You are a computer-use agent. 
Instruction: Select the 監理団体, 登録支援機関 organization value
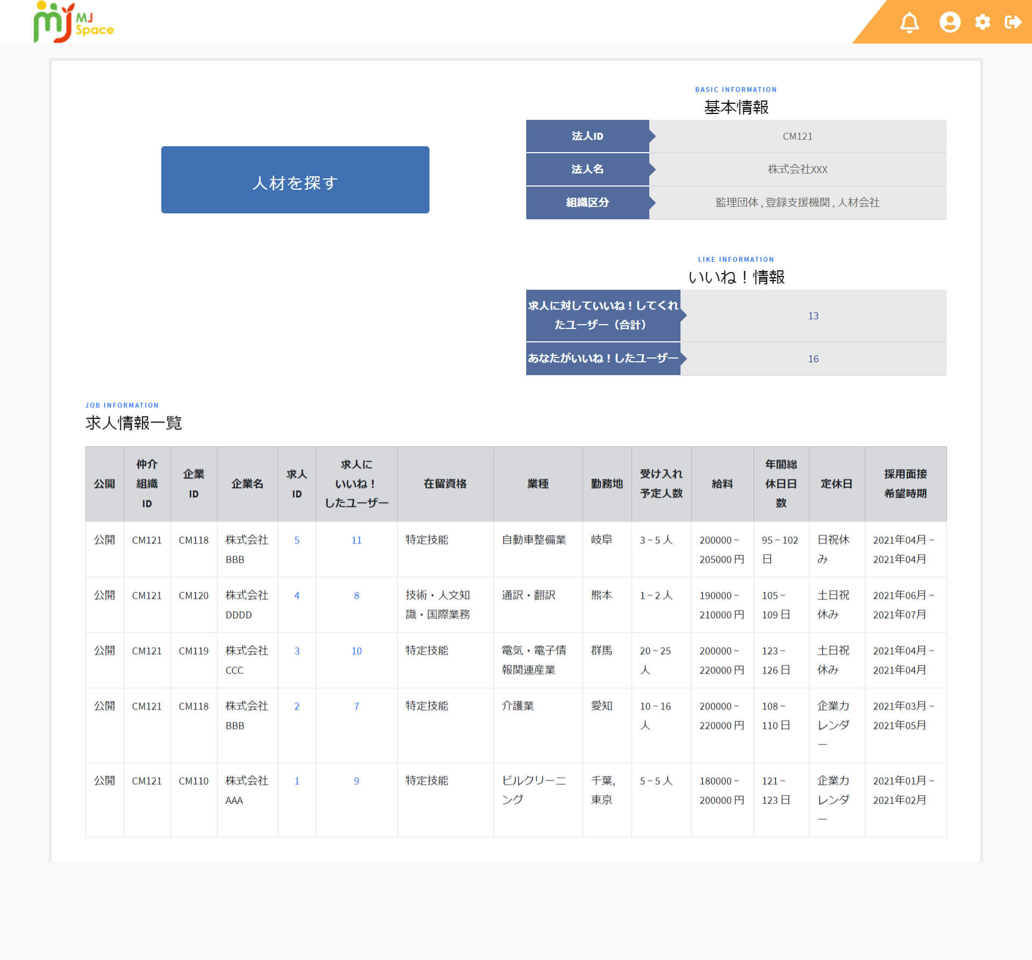pos(798,203)
